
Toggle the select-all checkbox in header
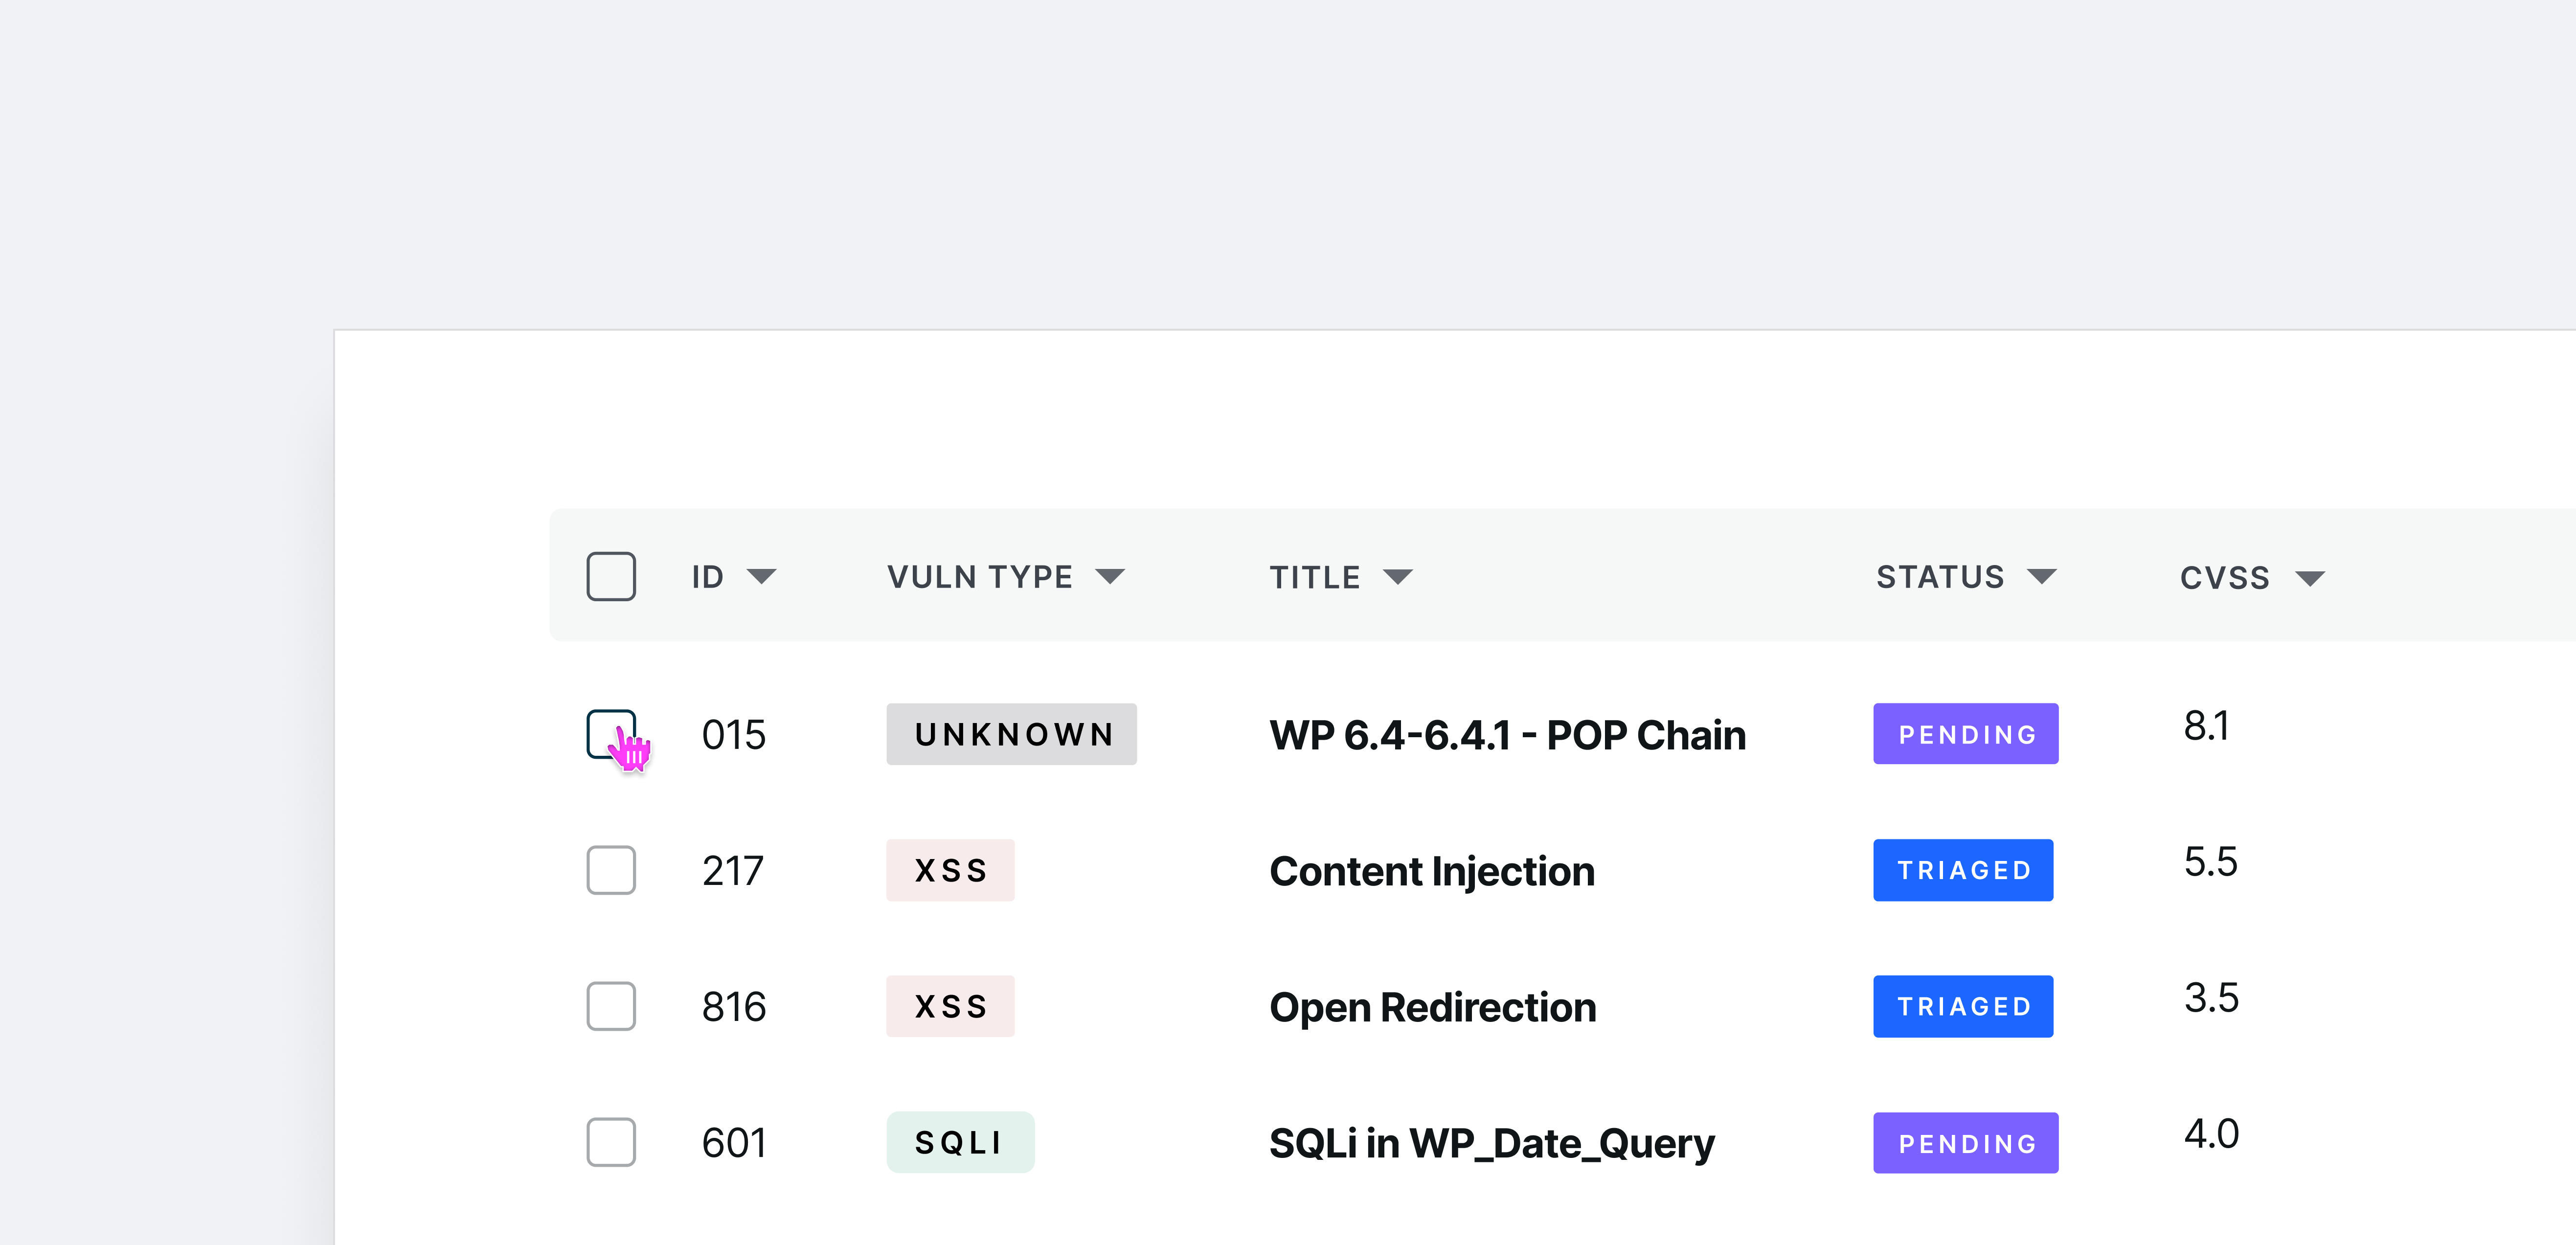point(611,577)
